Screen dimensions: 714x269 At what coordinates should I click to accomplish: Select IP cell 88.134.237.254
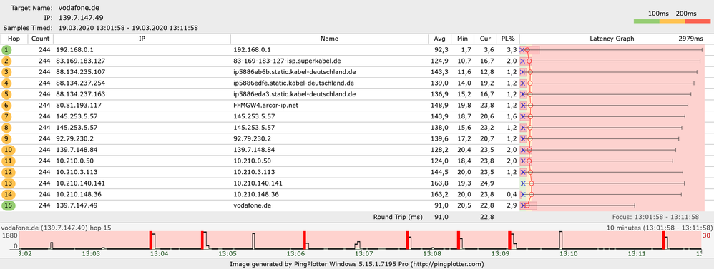(81, 83)
